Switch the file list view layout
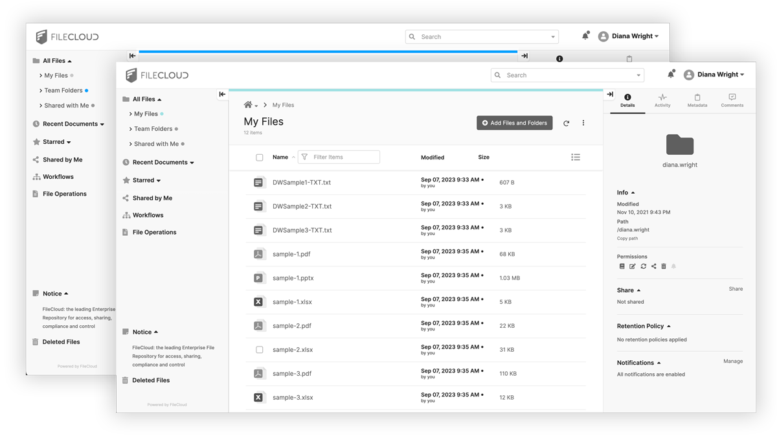The image size is (777, 436). click(x=576, y=157)
